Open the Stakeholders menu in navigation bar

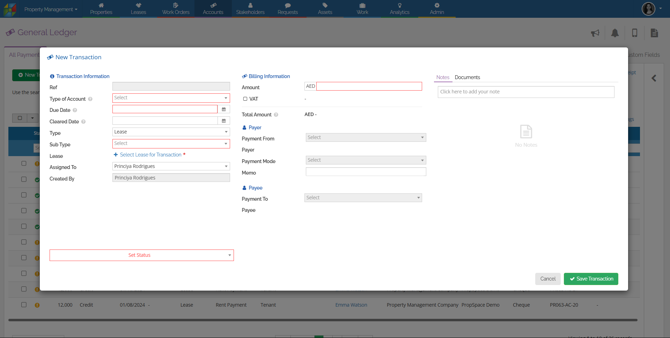(x=250, y=9)
